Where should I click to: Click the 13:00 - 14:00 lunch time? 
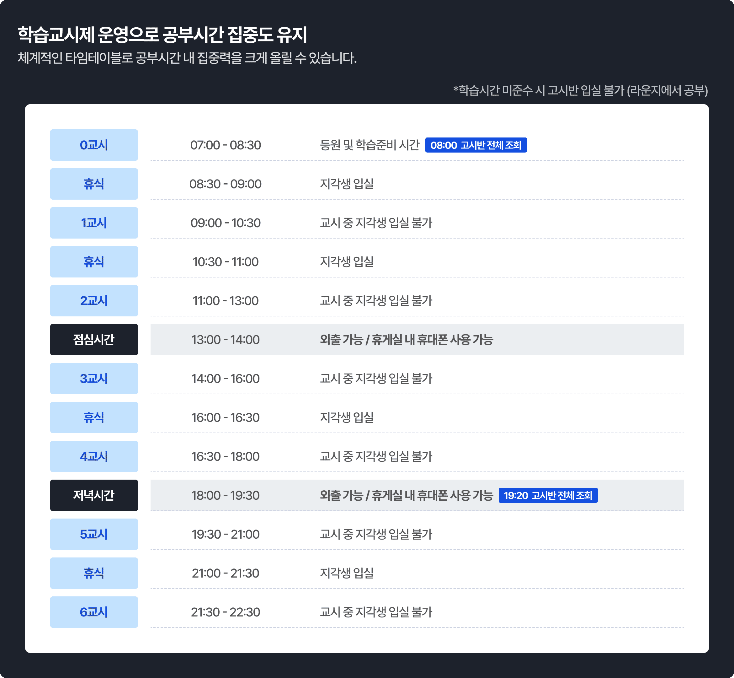click(x=226, y=339)
